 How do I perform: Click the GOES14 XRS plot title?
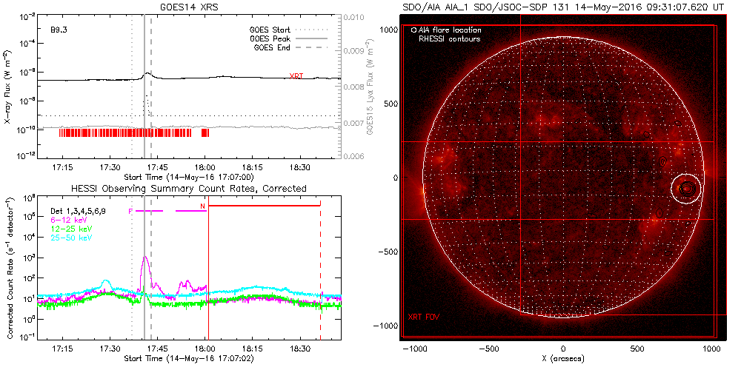point(188,6)
